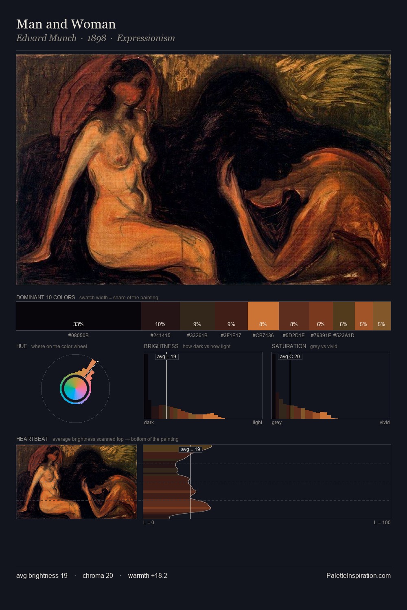The image size is (407, 610).
Task: Click the hex label #CB7436
Action: pos(263,335)
